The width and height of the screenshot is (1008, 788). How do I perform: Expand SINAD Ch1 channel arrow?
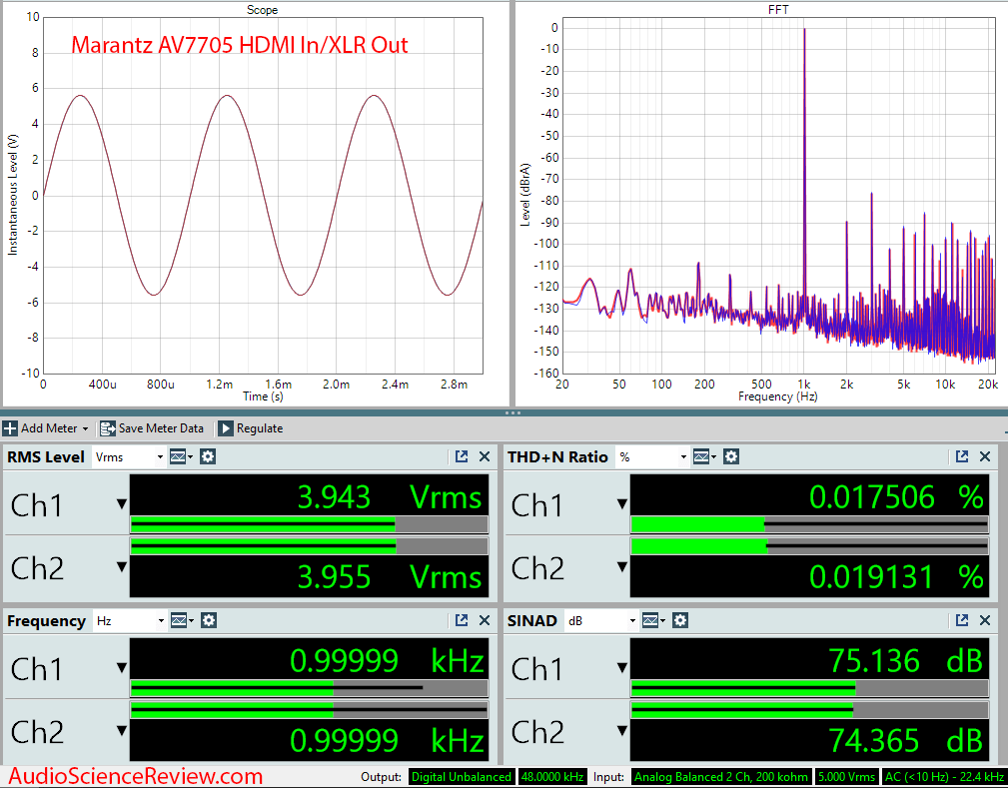[621, 668]
